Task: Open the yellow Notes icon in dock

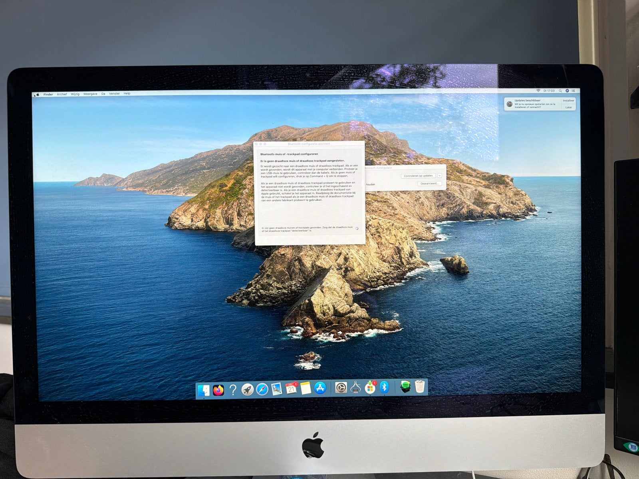Action: point(306,388)
